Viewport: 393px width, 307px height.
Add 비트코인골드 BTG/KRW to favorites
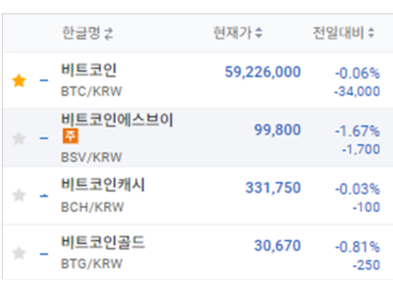[x=19, y=253]
